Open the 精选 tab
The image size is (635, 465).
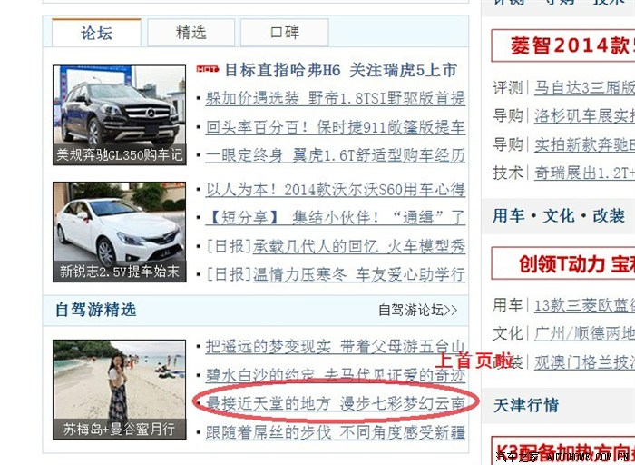[x=190, y=33]
